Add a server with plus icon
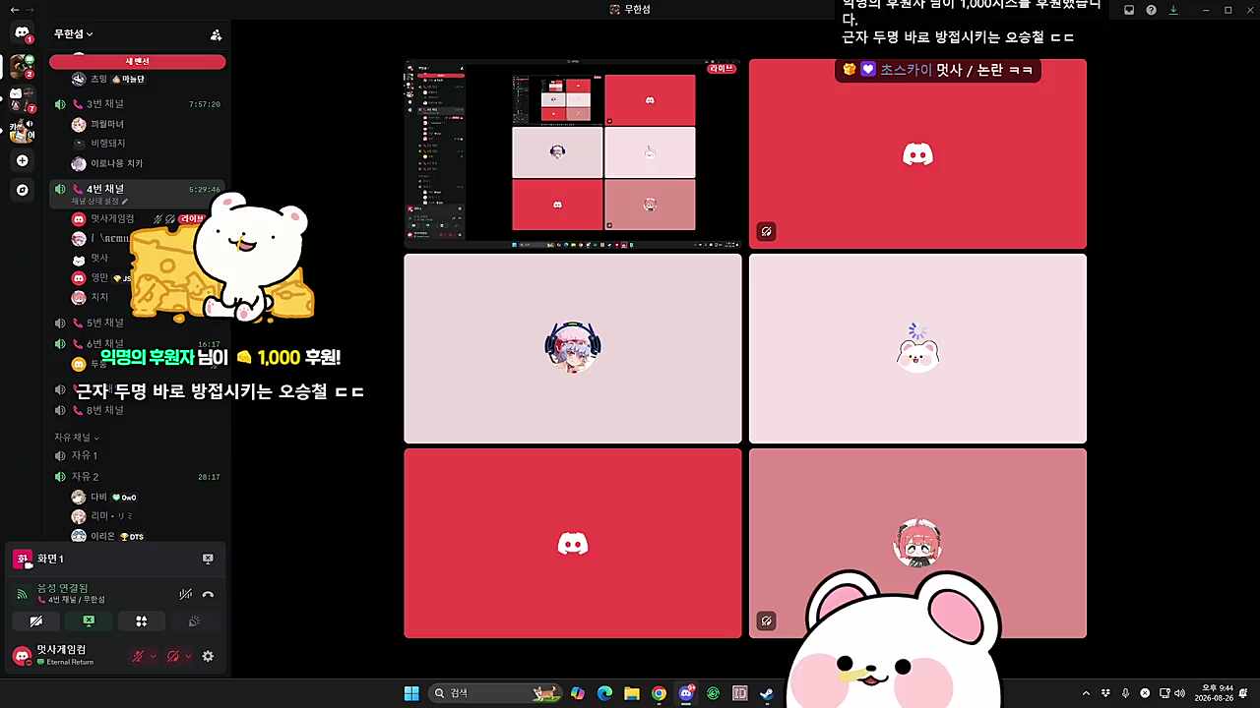Image resolution: width=1260 pixels, height=708 pixels. coord(22,160)
